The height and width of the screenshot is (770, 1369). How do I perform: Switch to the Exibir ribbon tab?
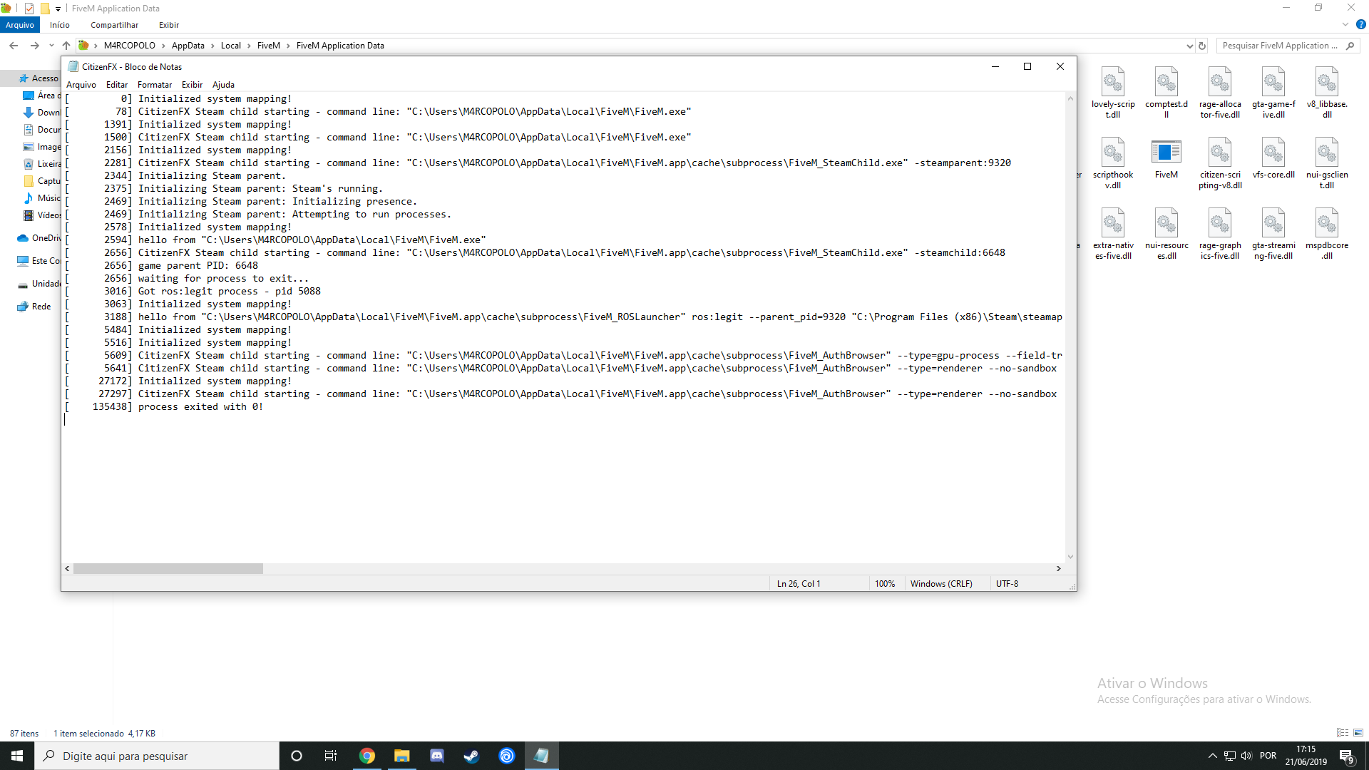point(169,25)
